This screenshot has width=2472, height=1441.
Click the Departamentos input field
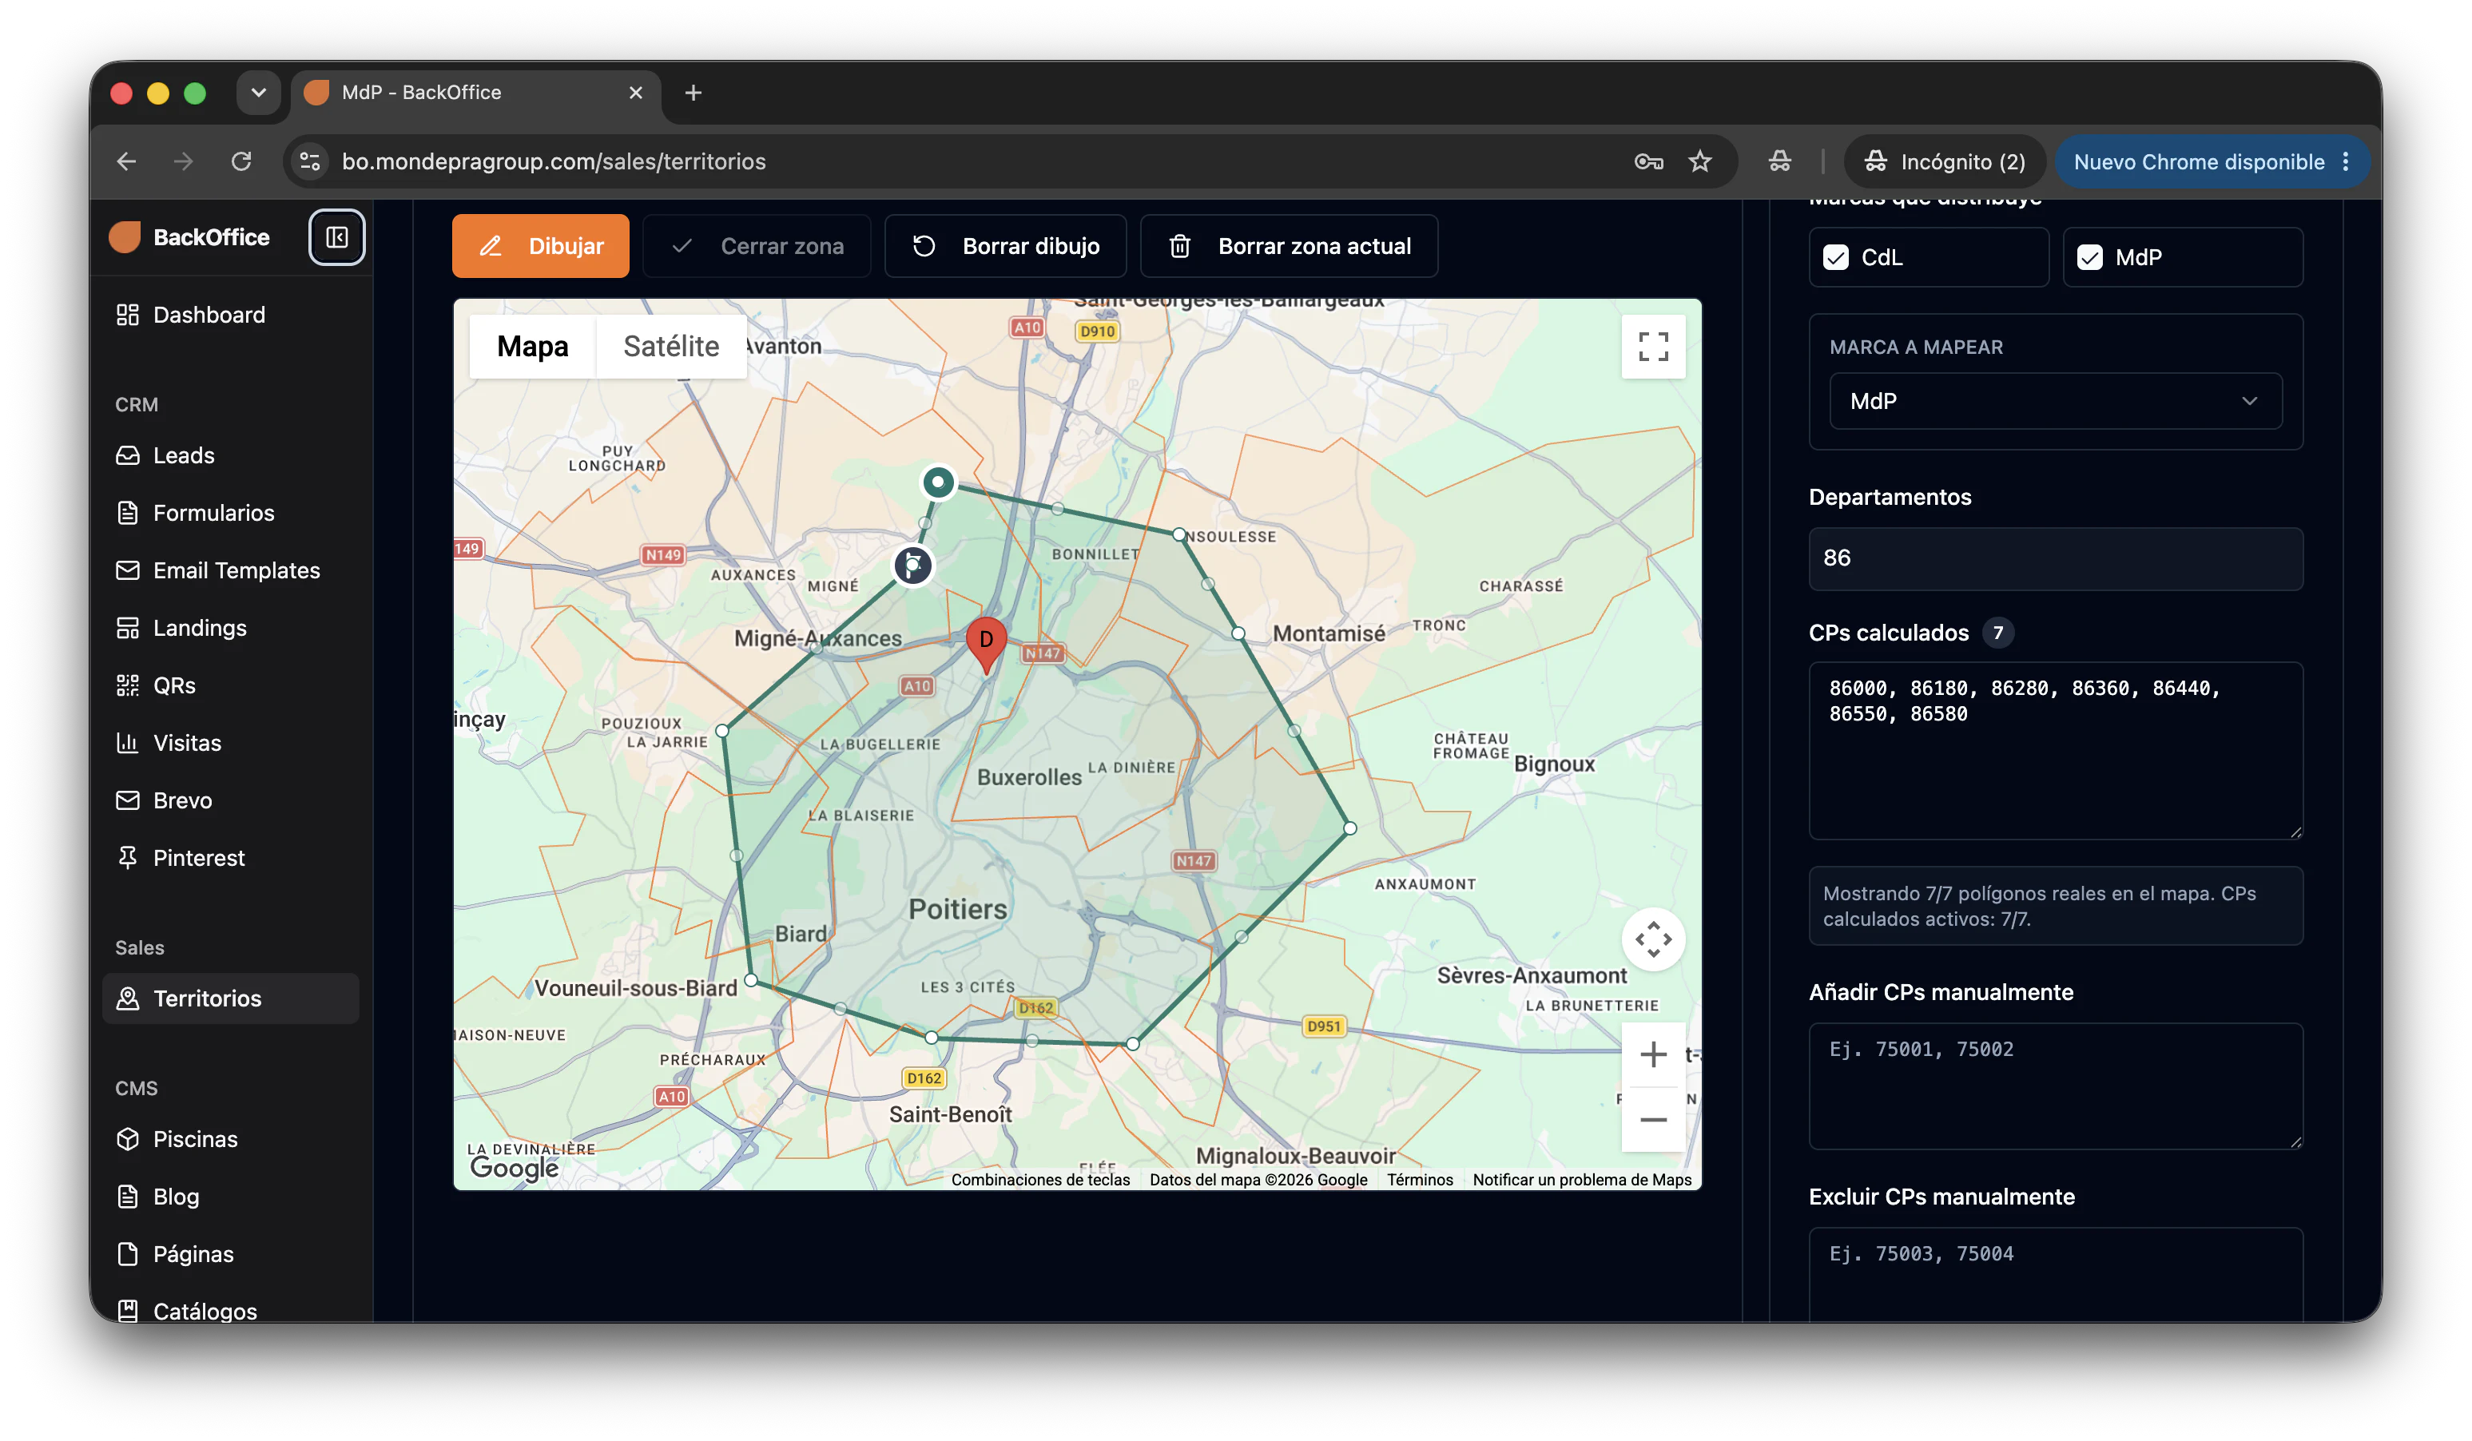click(x=2055, y=558)
